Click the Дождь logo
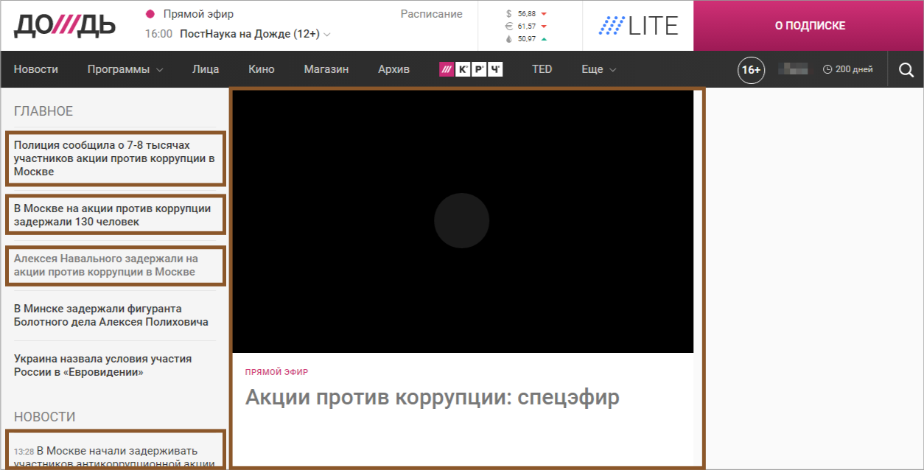This screenshot has height=470, width=924. pyautogui.click(x=65, y=26)
